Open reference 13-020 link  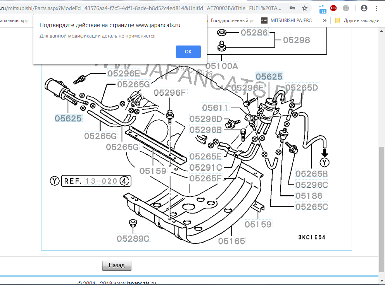point(101,181)
